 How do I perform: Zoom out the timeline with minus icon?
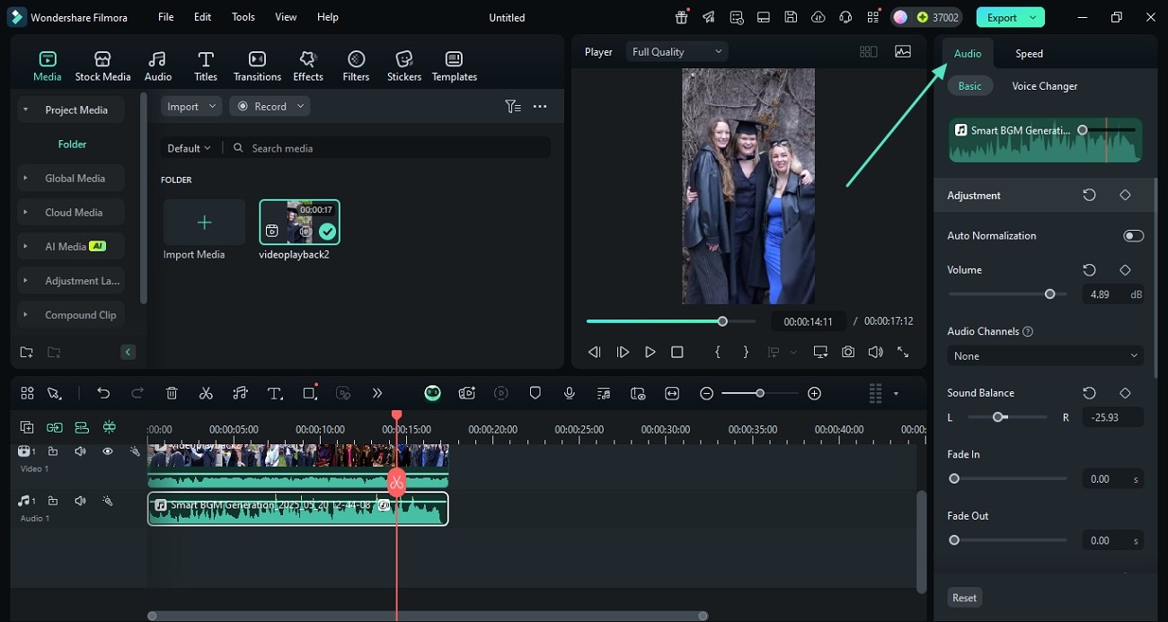pyautogui.click(x=707, y=393)
